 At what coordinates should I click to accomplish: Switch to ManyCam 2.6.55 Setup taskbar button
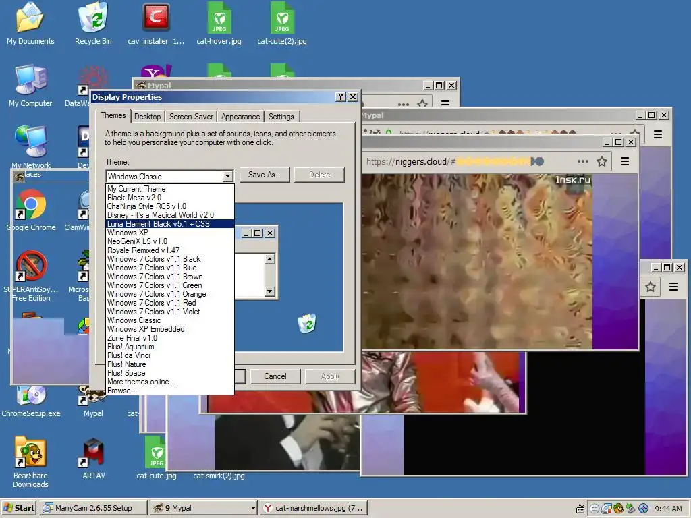pyautogui.click(x=93, y=508)
